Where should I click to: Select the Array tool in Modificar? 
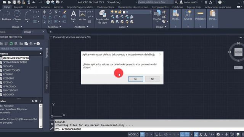point(56,22)
